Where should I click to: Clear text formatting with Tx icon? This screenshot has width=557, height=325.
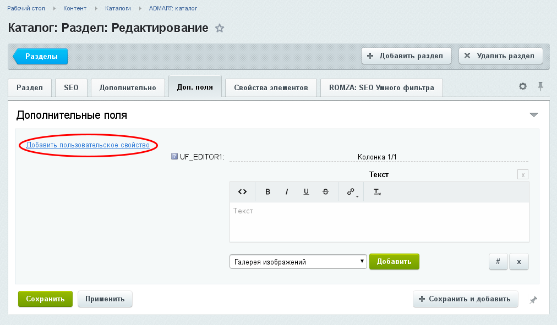pos(377,192)
